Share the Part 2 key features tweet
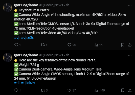 point(130,45)
